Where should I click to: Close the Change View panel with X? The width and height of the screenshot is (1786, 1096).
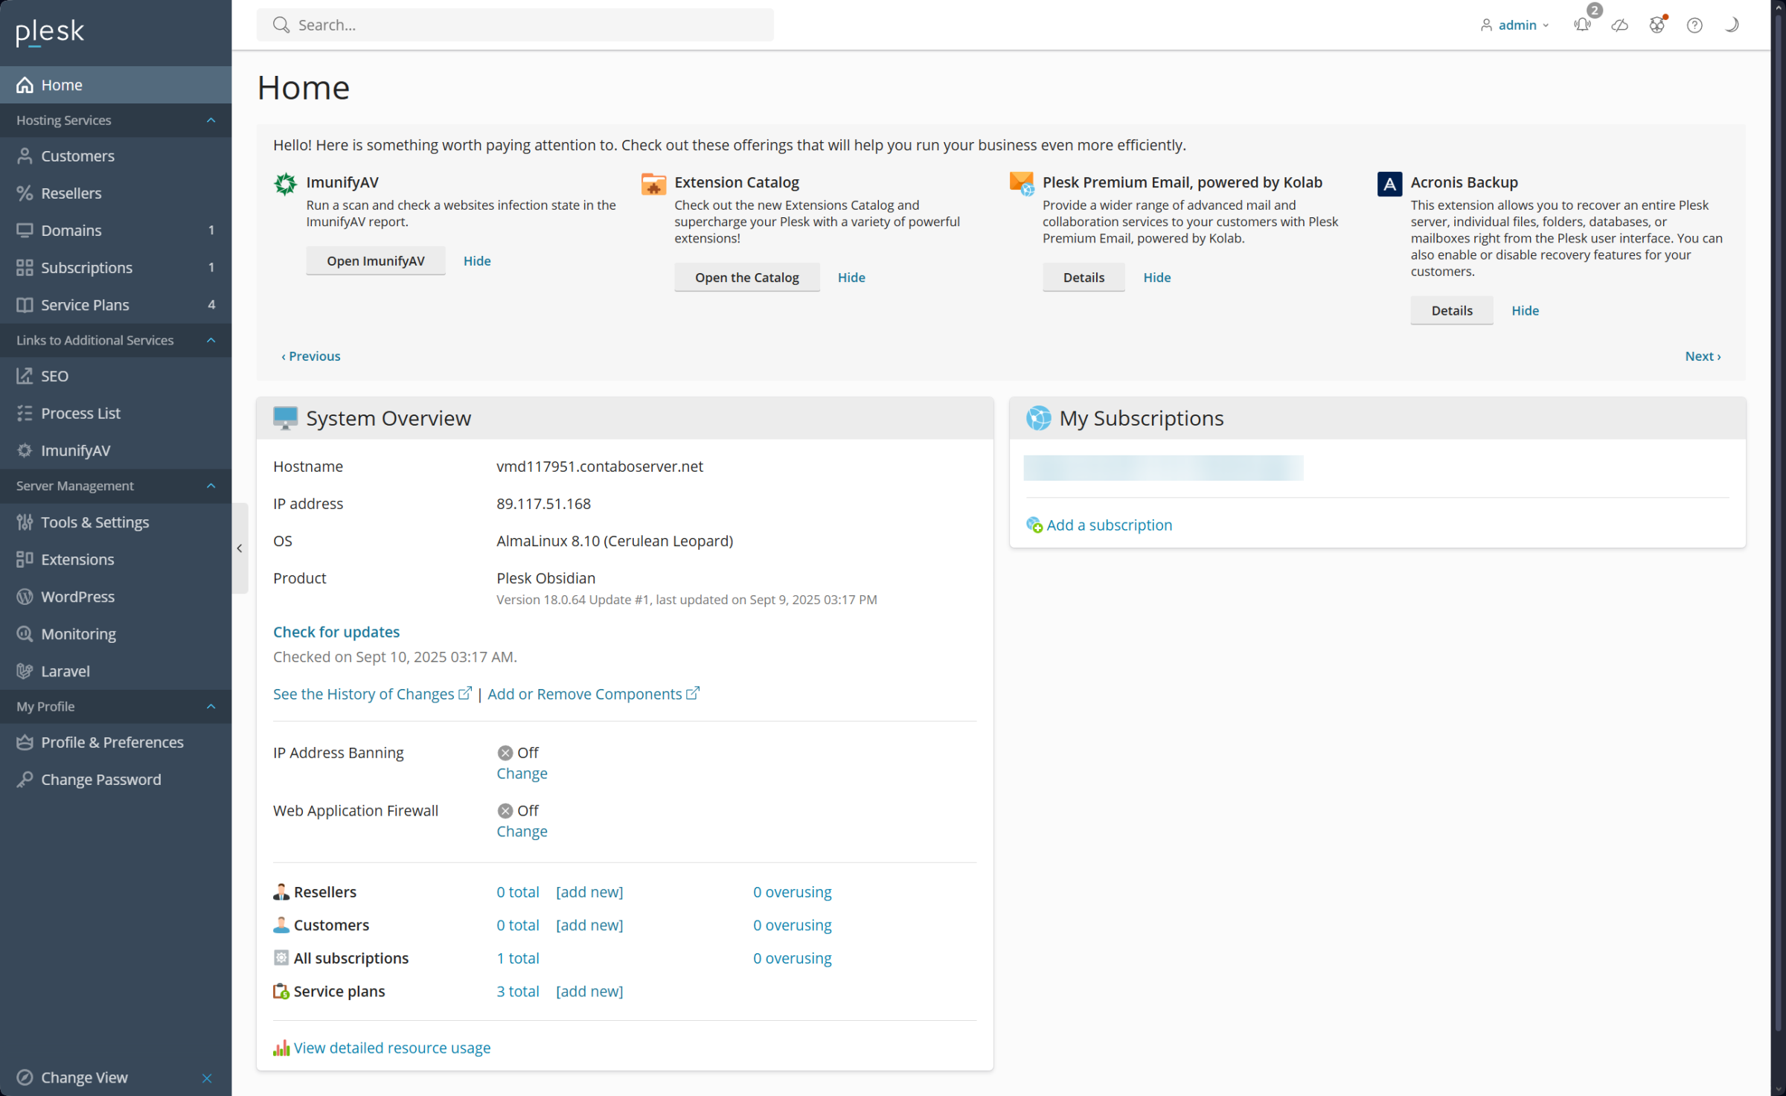207,1077
